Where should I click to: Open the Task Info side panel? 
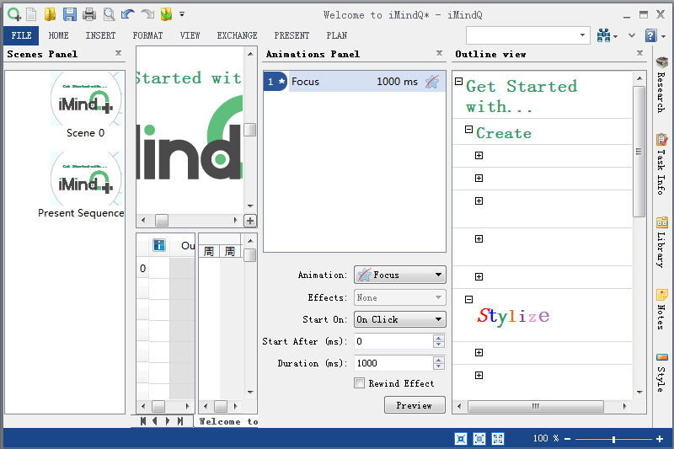coord(662,164)
